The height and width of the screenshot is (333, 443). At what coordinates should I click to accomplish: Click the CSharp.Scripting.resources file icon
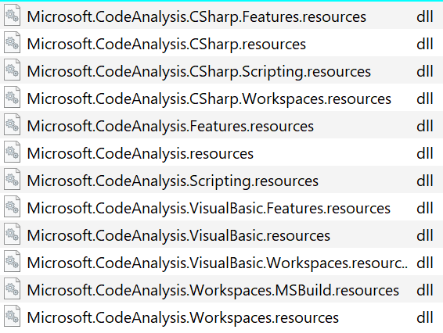13,70
